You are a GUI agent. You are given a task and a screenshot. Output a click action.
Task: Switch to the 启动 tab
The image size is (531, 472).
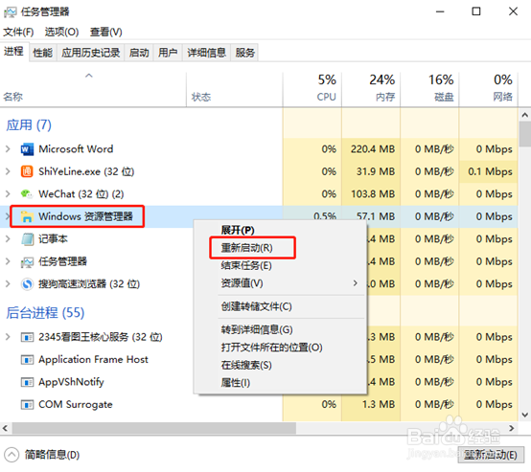pos(139,53)
